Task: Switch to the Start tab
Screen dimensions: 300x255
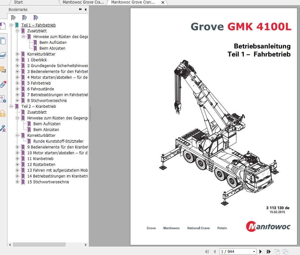Action: point(18,2)
